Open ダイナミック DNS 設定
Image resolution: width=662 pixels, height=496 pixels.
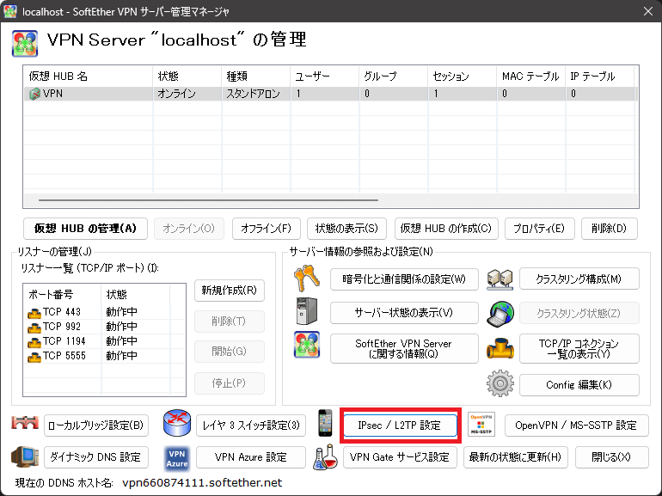click(x=96, y=457)
